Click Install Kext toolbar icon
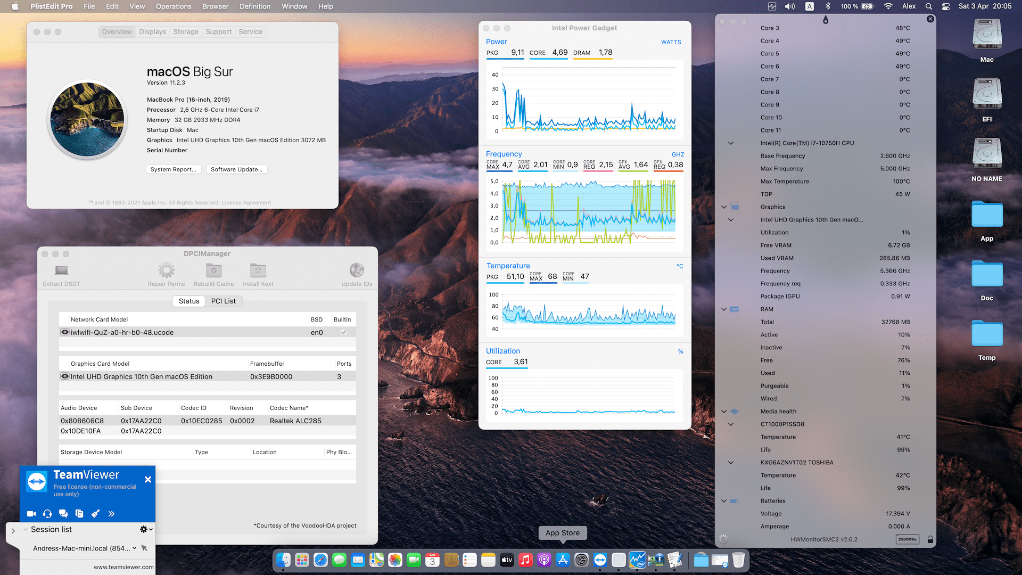The height and width of the screenshot is (575, 1022). 258,270
